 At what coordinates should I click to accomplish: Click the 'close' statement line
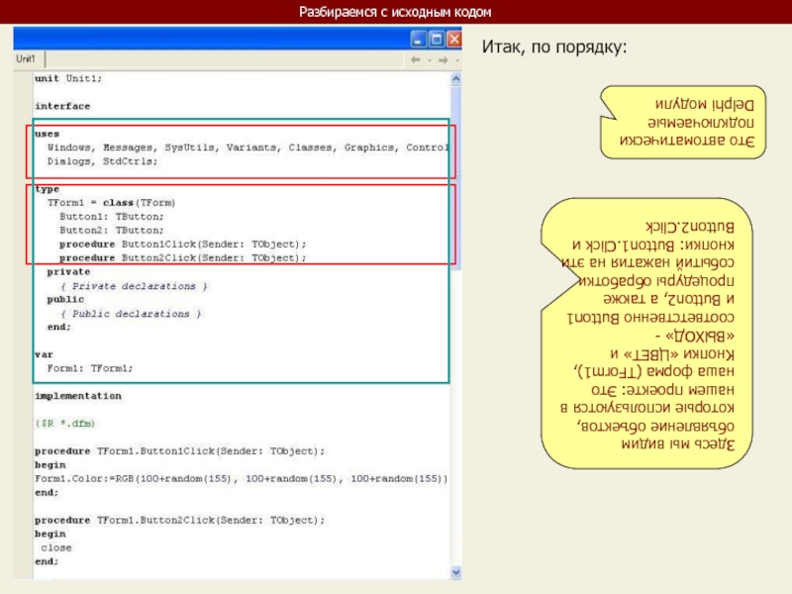[56, 547]
